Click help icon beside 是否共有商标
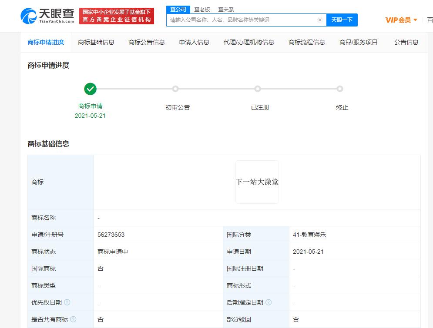Screen dimensions: 433x328 pos(73,319)
